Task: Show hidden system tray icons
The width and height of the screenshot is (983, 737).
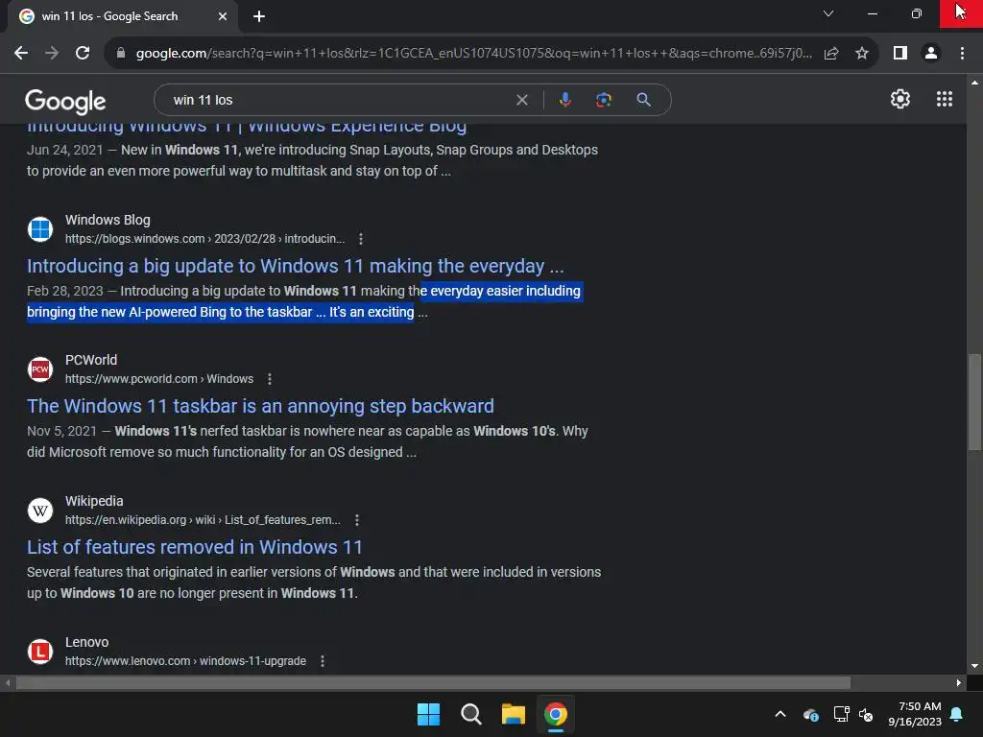Action: point(779,714)
